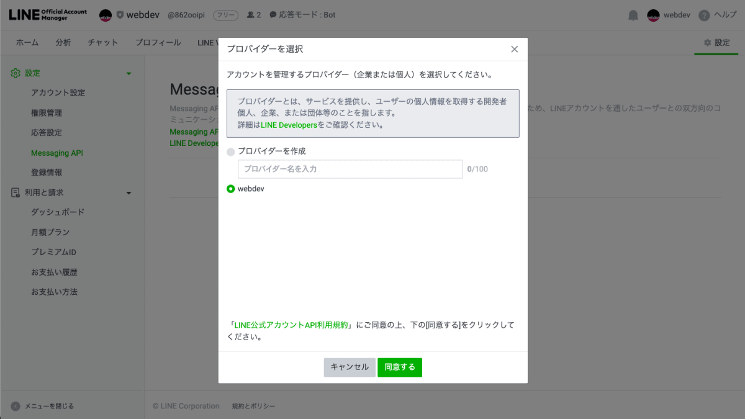Open the プロフィール tab

[158, 43]
